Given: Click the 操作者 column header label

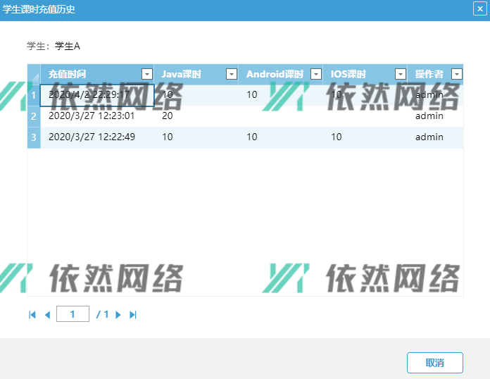Looking at the screenshot, I should tap(429, 74).
